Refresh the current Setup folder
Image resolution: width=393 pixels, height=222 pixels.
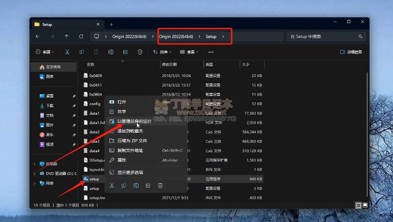point(81,36)
